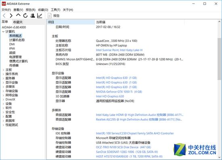The width and height of the screenshot is (222, 160).
Task: Open the graph chart toolbar icon
Action: (x=40, y=16)
